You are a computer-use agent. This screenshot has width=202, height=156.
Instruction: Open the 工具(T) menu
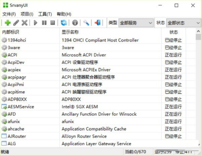click(45, 14)
